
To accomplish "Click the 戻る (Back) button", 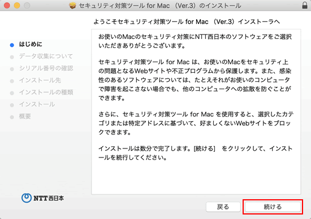I will (223, 207).
